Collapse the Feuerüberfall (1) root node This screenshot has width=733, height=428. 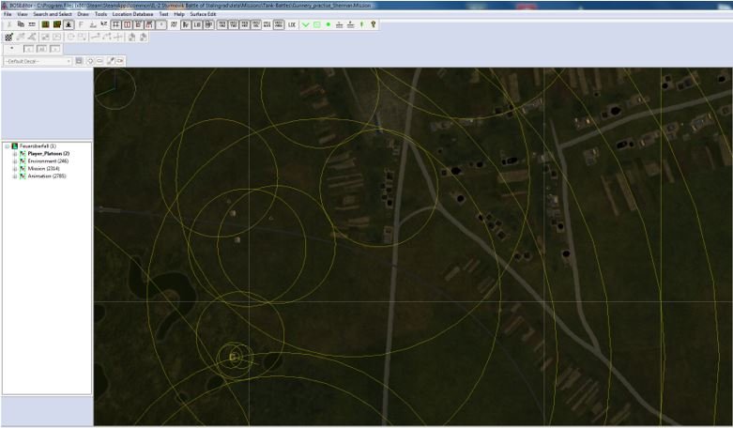[x=7, y=146]
